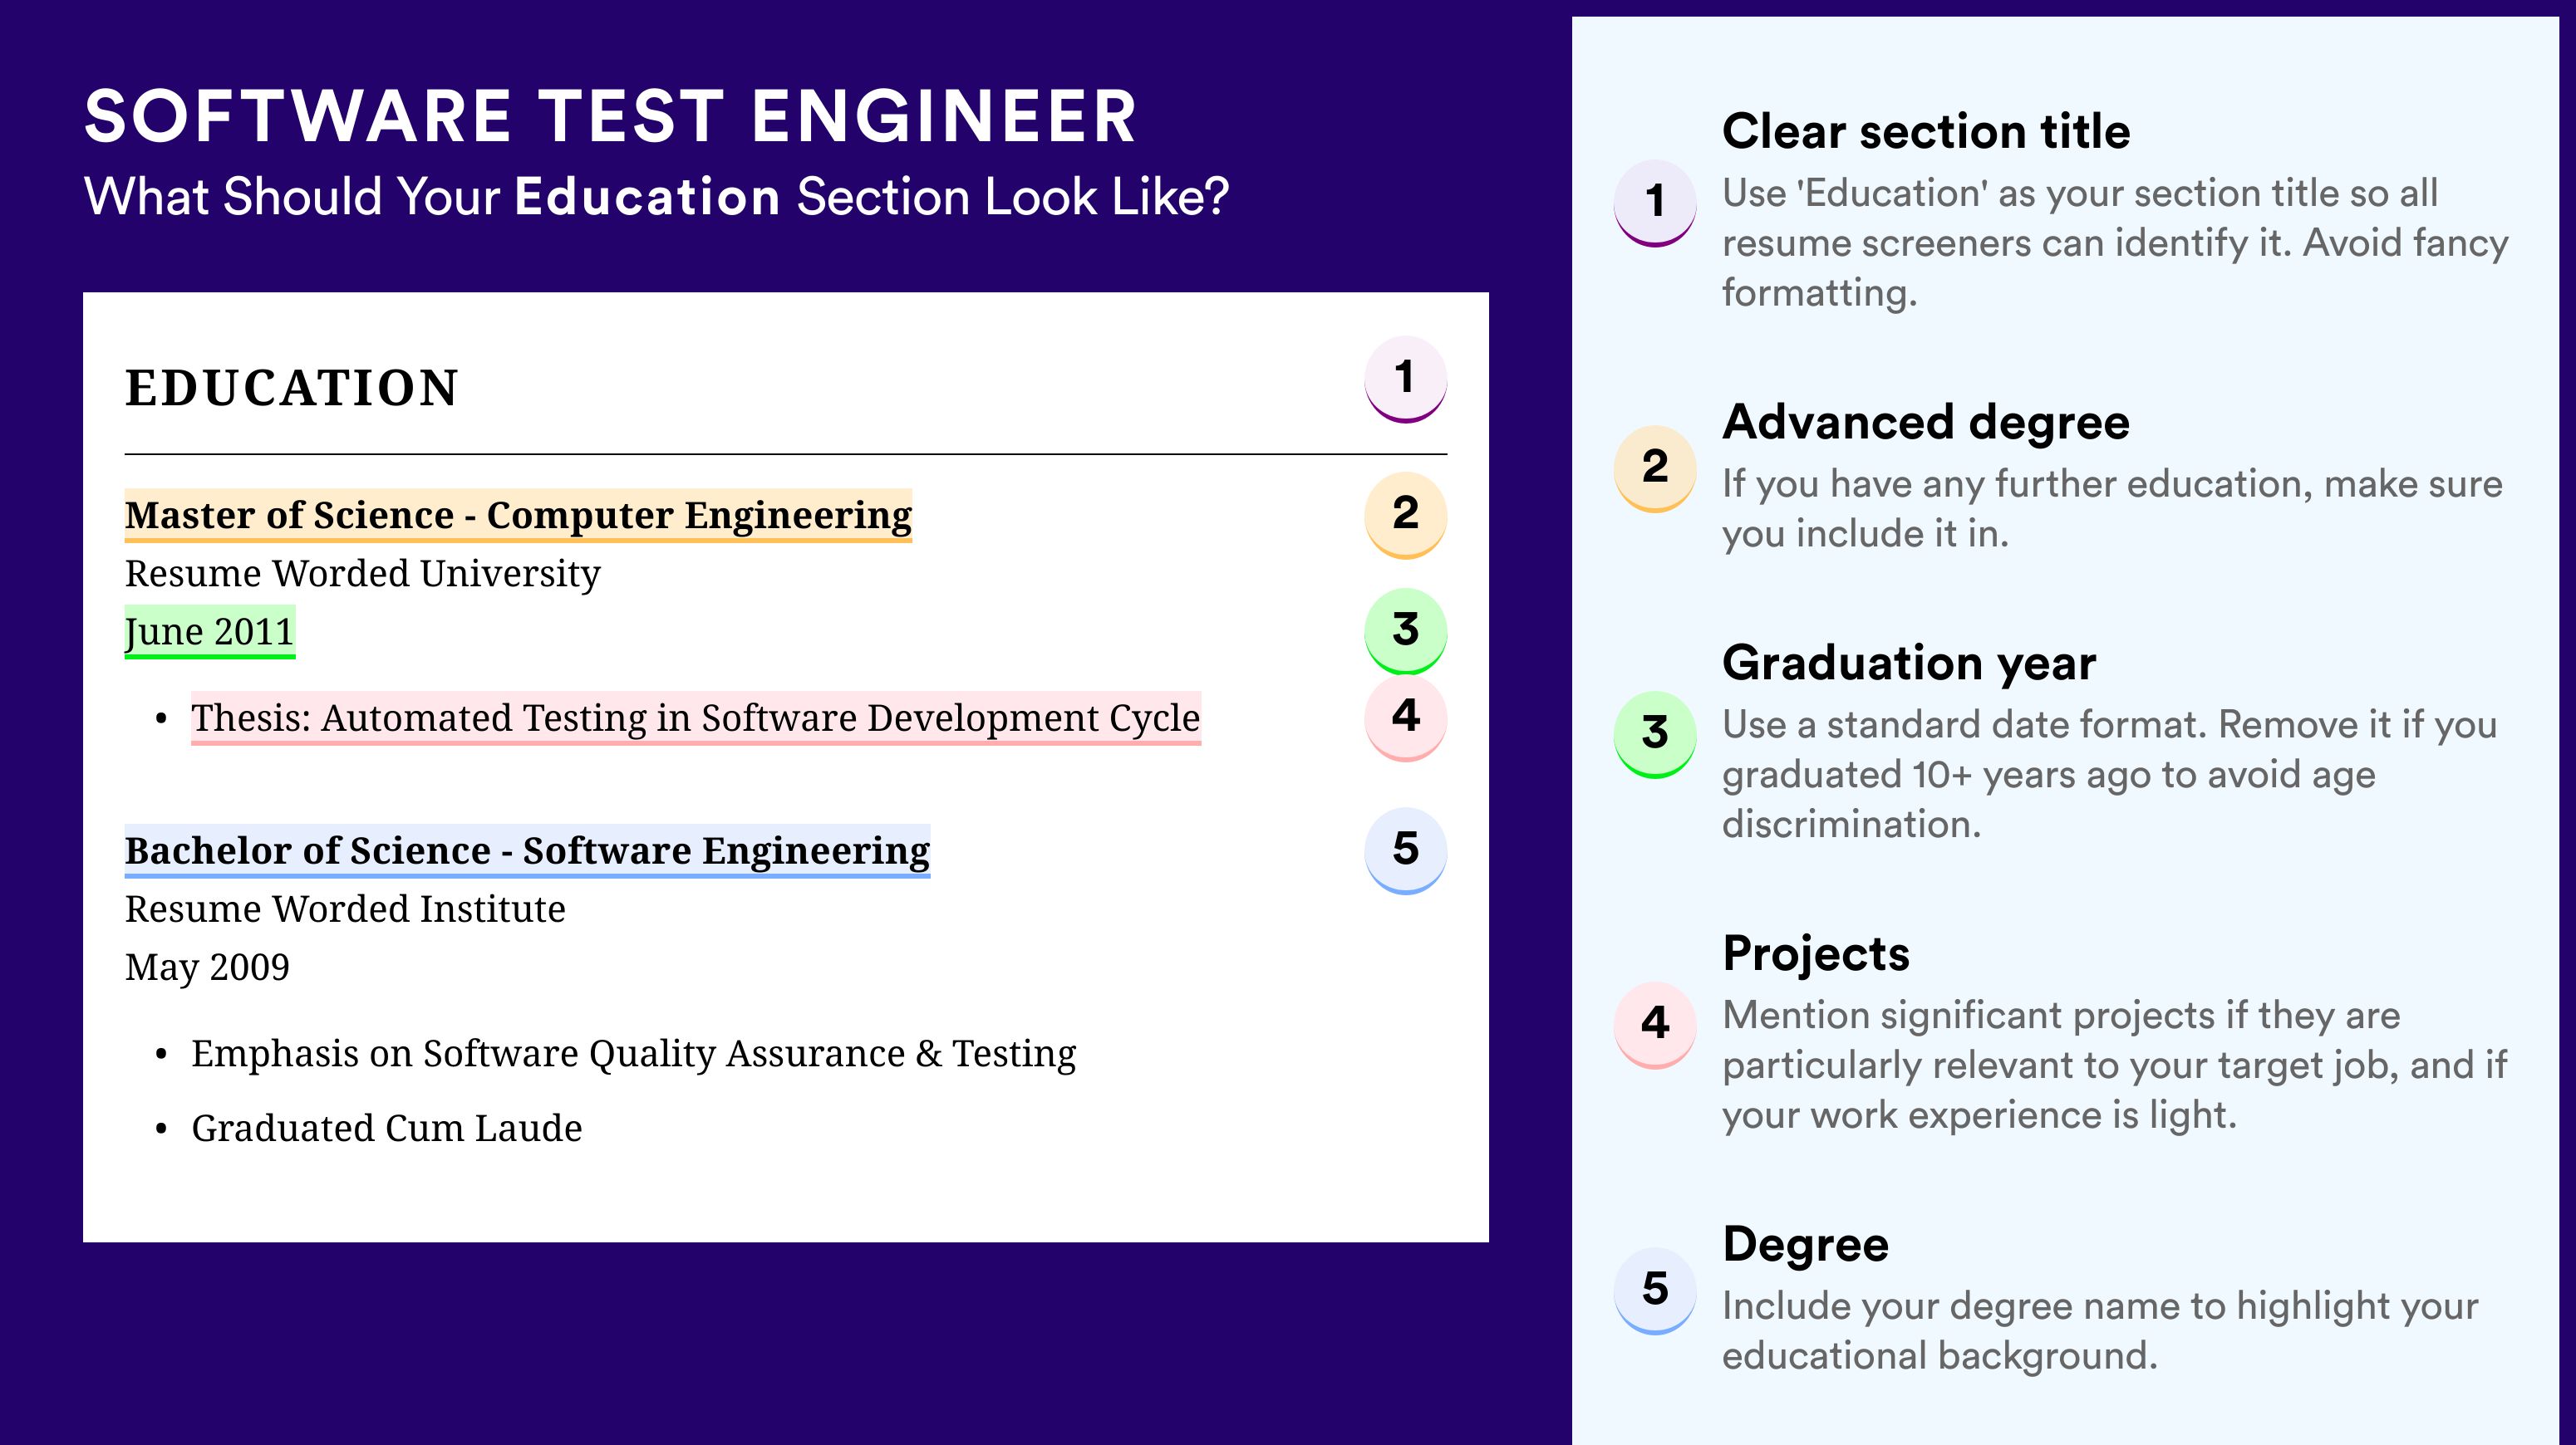The height and width of the screenshot is (1445, 2576).
Task: Click the number 2 badge next to Advanced degree
Action: (1655, 468)
